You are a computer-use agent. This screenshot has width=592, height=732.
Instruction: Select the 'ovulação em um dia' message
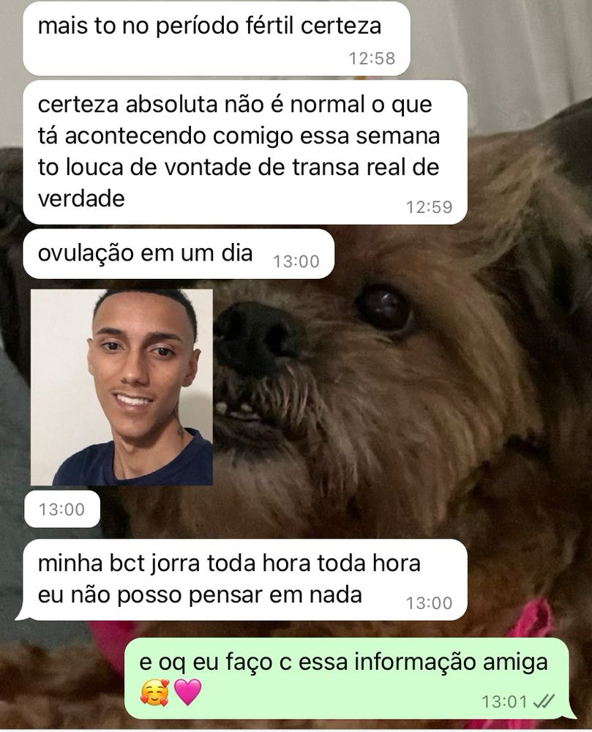[x=179, y=253]
